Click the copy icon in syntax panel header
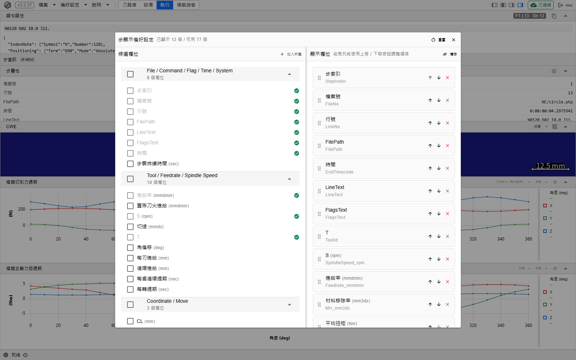576x360 pixels. pyautogui.click(x=554, y=16)
